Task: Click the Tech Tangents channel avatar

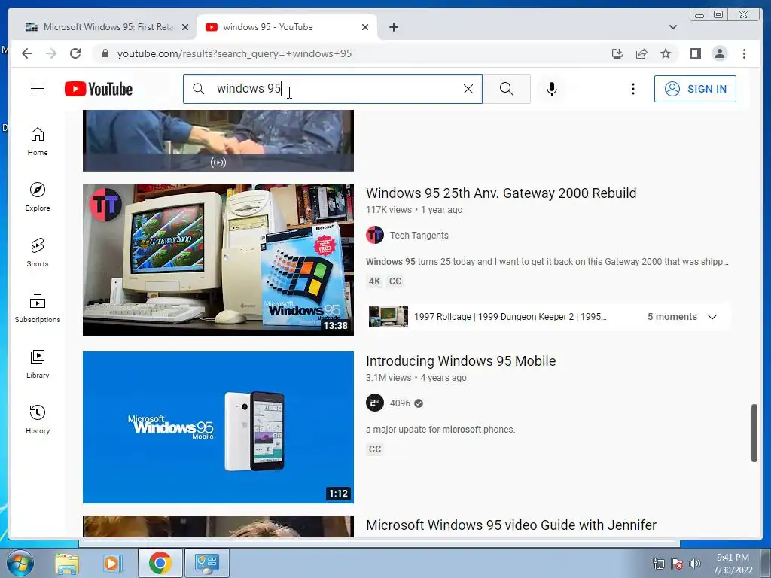Action: point(375,235)
